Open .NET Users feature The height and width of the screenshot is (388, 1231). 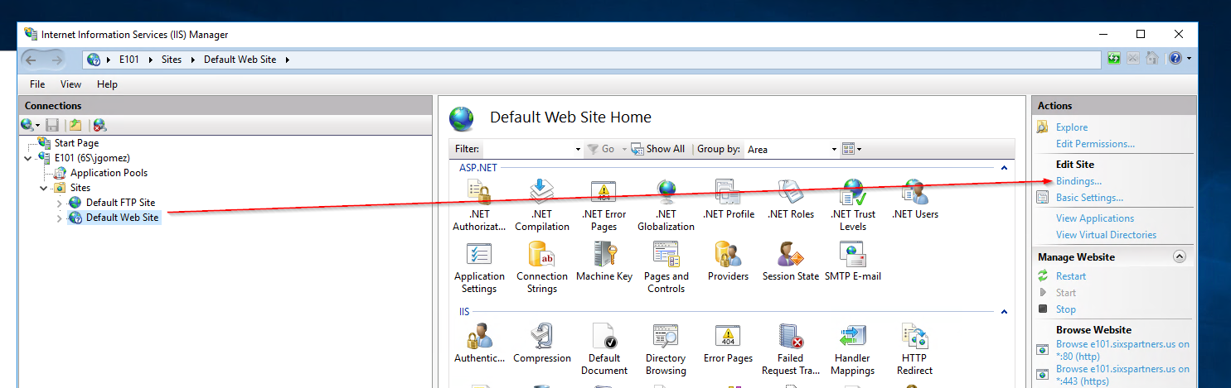915,199
